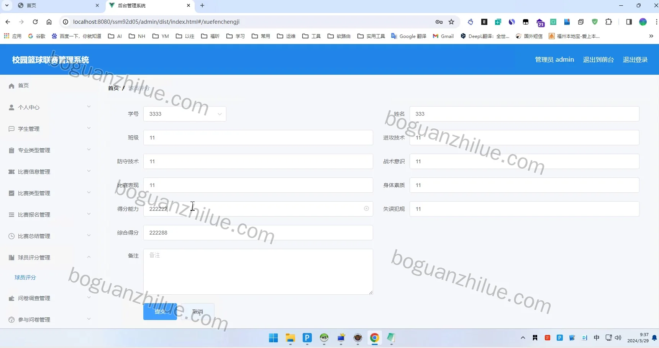659x348 pixels.
Task: Expand the 个人中心 menu chevron
Action: coord(89,107)
